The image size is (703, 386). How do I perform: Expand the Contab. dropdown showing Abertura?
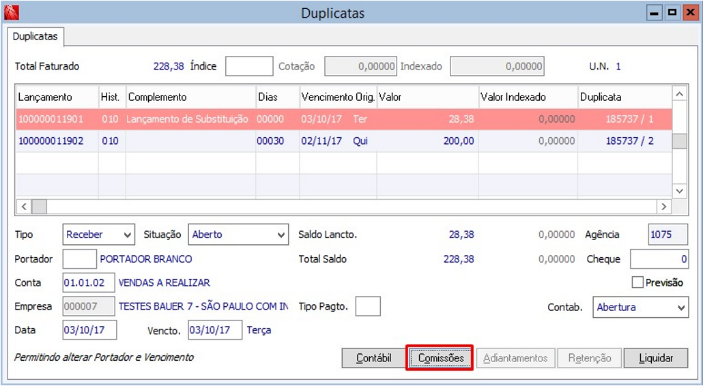[641, 307]
